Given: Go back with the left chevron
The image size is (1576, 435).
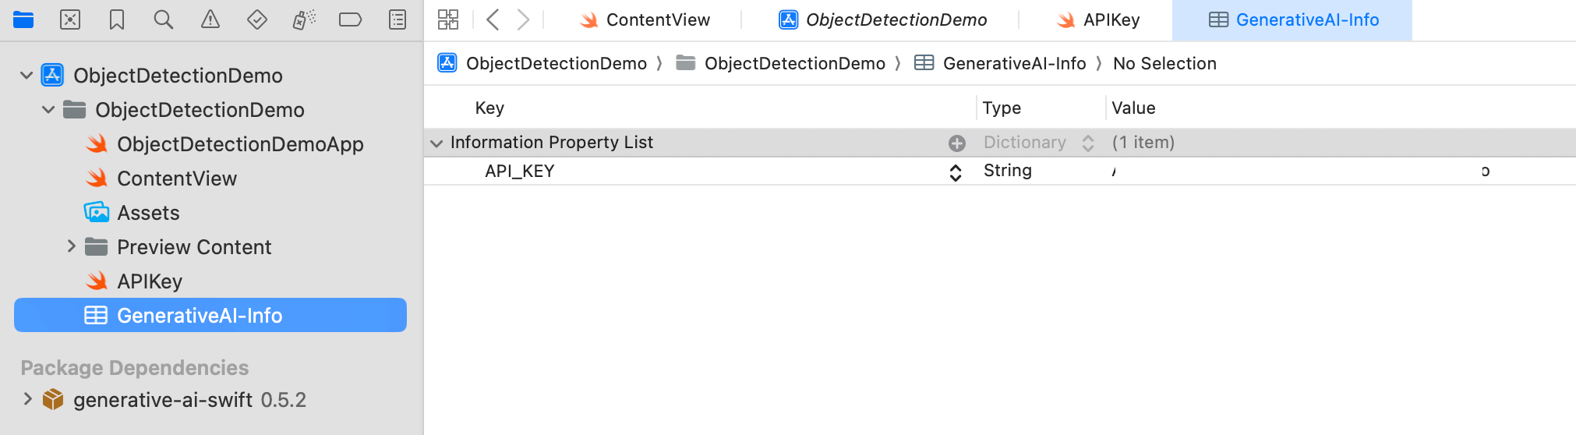Looking at the screenshot, I should click(493, 19).
